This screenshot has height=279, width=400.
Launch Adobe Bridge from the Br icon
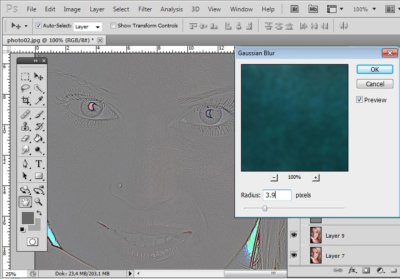295,9
